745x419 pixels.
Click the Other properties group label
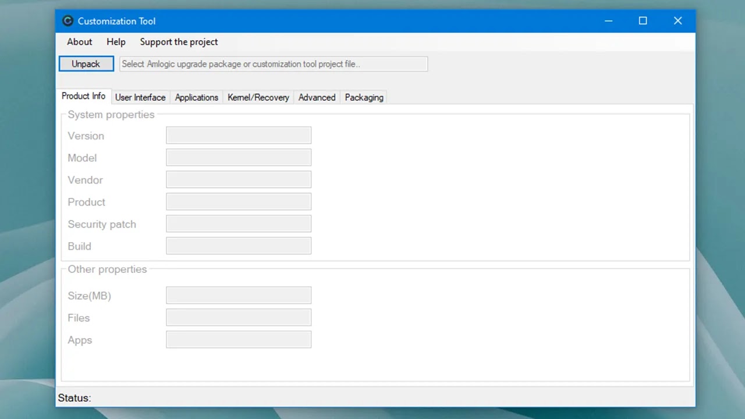(x=107, y=269)
